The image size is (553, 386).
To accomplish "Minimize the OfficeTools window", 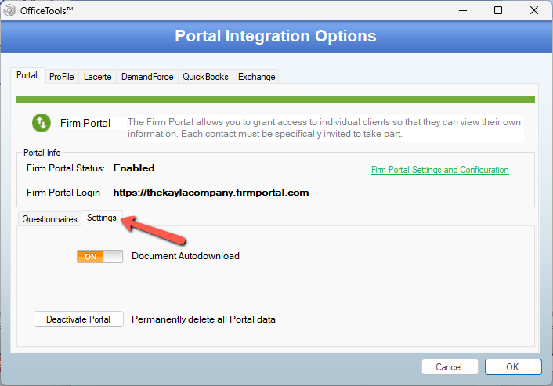I will pos(463,10).
